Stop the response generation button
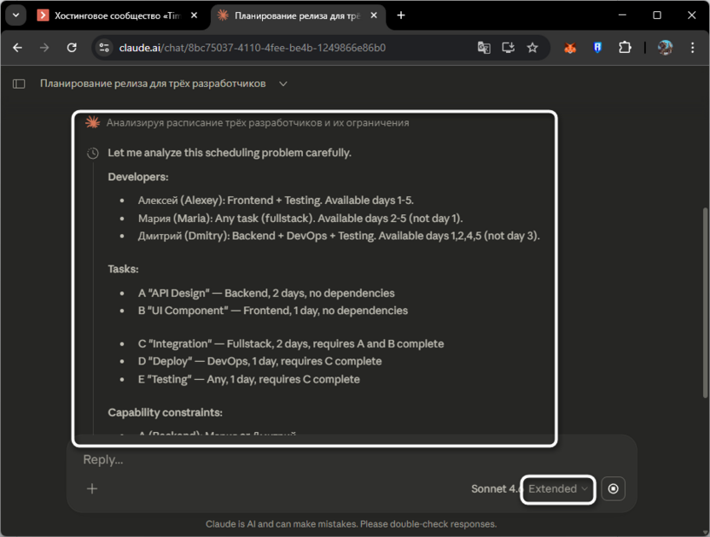The width and height of the screenshot is (710, 537). coord(613,488)
